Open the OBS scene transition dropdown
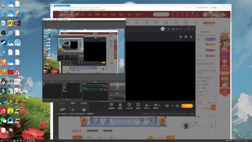The image size is (252, 142). (x=117, y=95)
